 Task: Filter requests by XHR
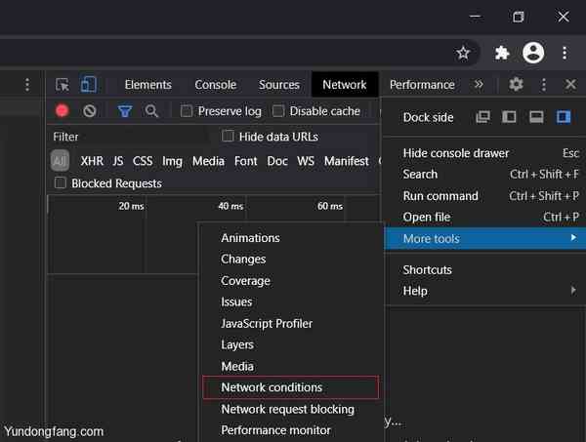coord(92,161)
